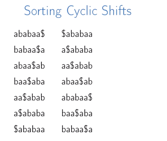Select abaa$ab in the left column
This screenshot has width=167, height=141.
click(29, 66)
